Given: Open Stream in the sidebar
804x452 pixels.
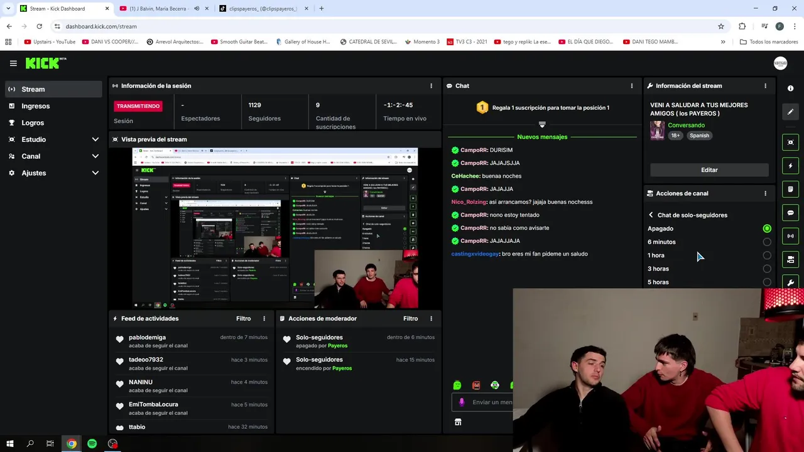Looking at the screenshot, I should [53, 89].
